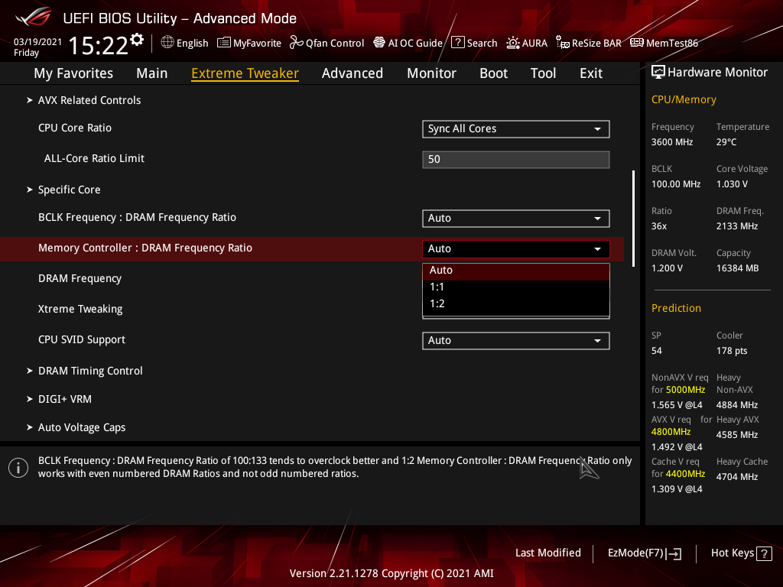Click the 1.030 V core voltage value
The image size is (783, 587).
[x=732, y=184]
